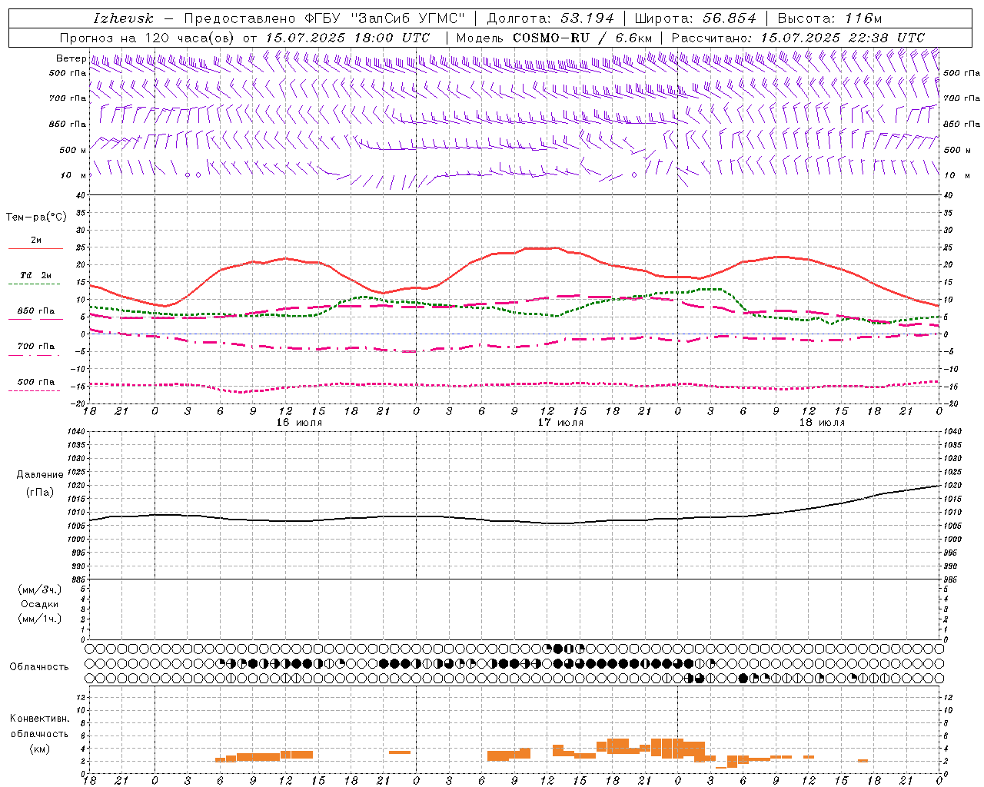Select the 'ЗапСиб УГМС' provider text
Image resolution: width=984 pixels, height=787 pixels.
[407, 18]
